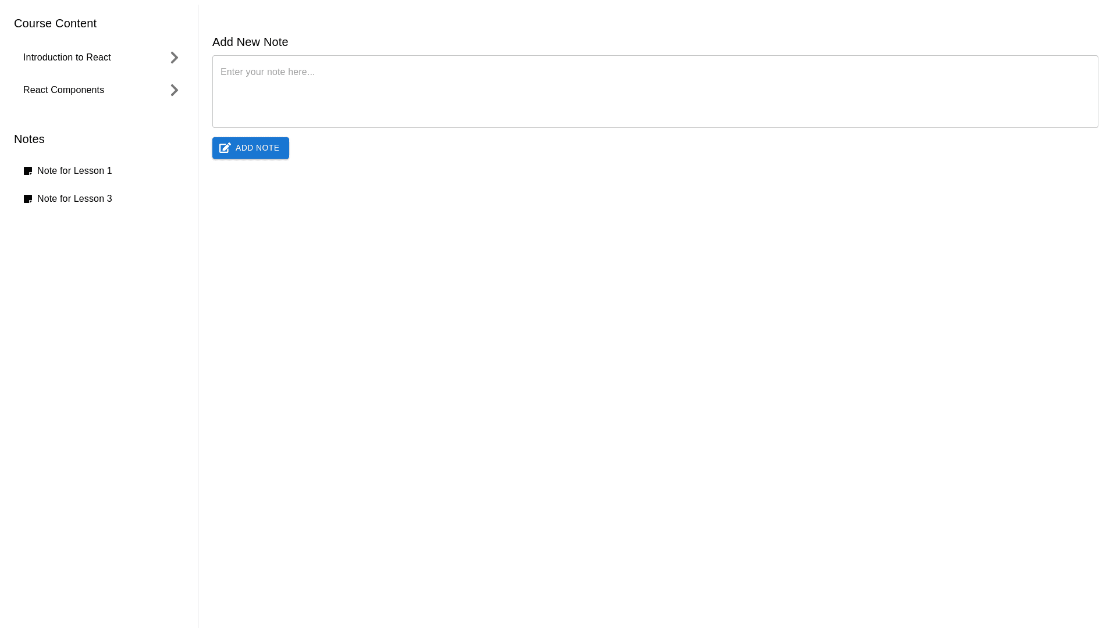Click the Add New Note heading
Screen dimensions: 1117x628
click(x=250, y=42)
